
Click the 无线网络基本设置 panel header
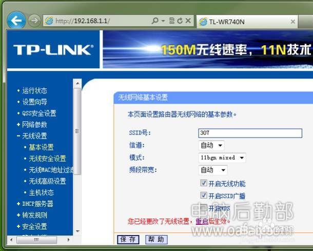click(x=213, y=98)
